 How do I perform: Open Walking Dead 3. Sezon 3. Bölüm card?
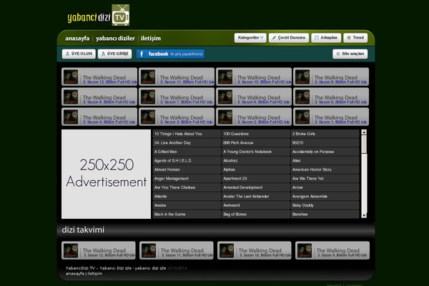coord(177,117)
